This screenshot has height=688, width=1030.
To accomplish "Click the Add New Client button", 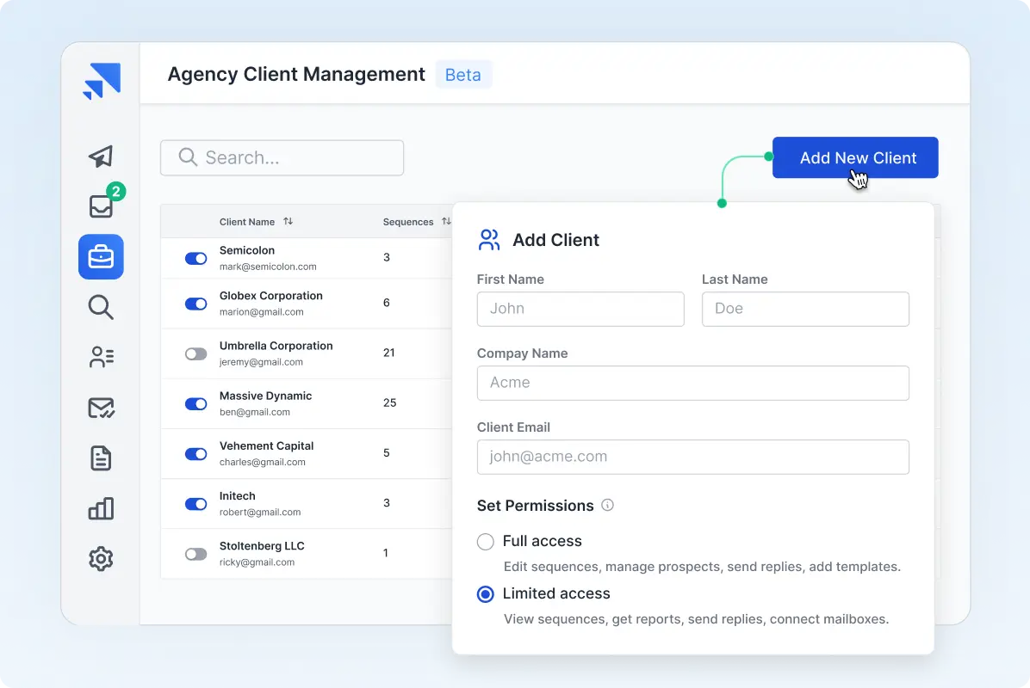I will [854, 158].
